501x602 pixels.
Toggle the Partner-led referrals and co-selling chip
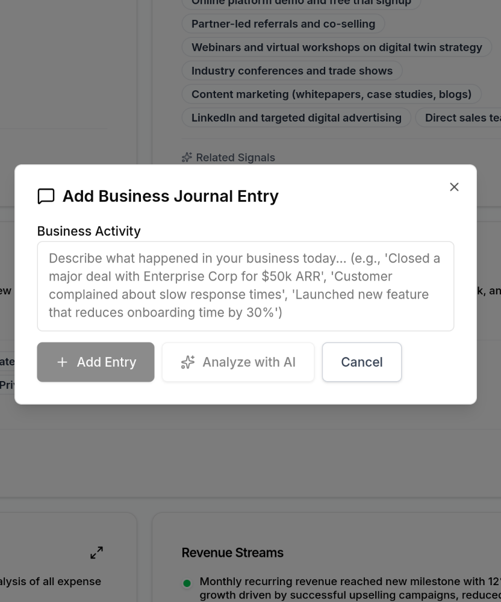click(x=283, y=23)
